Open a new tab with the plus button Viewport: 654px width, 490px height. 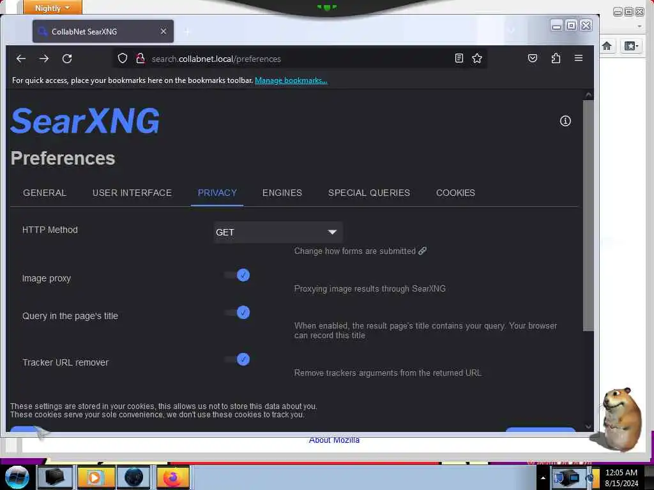[187, 31]
